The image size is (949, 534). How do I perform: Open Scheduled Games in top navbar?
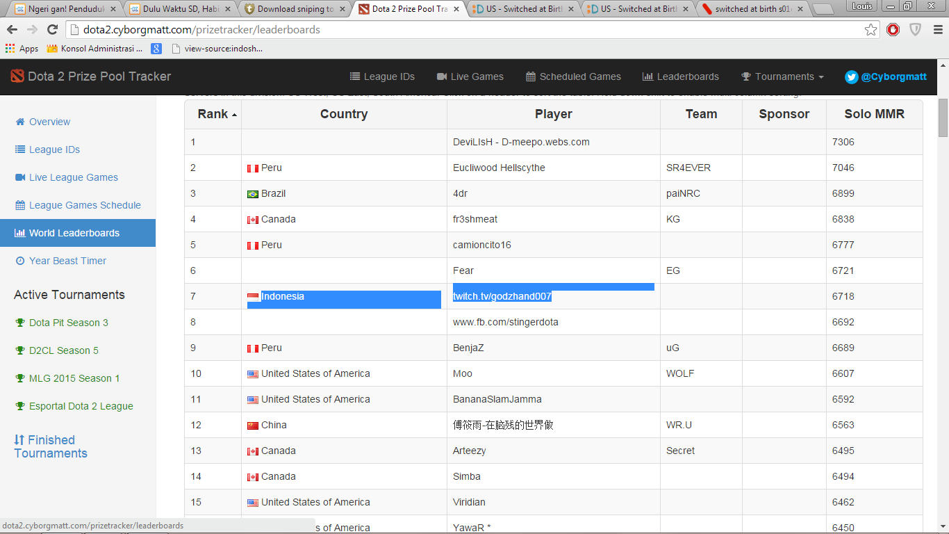click(573, 76)
